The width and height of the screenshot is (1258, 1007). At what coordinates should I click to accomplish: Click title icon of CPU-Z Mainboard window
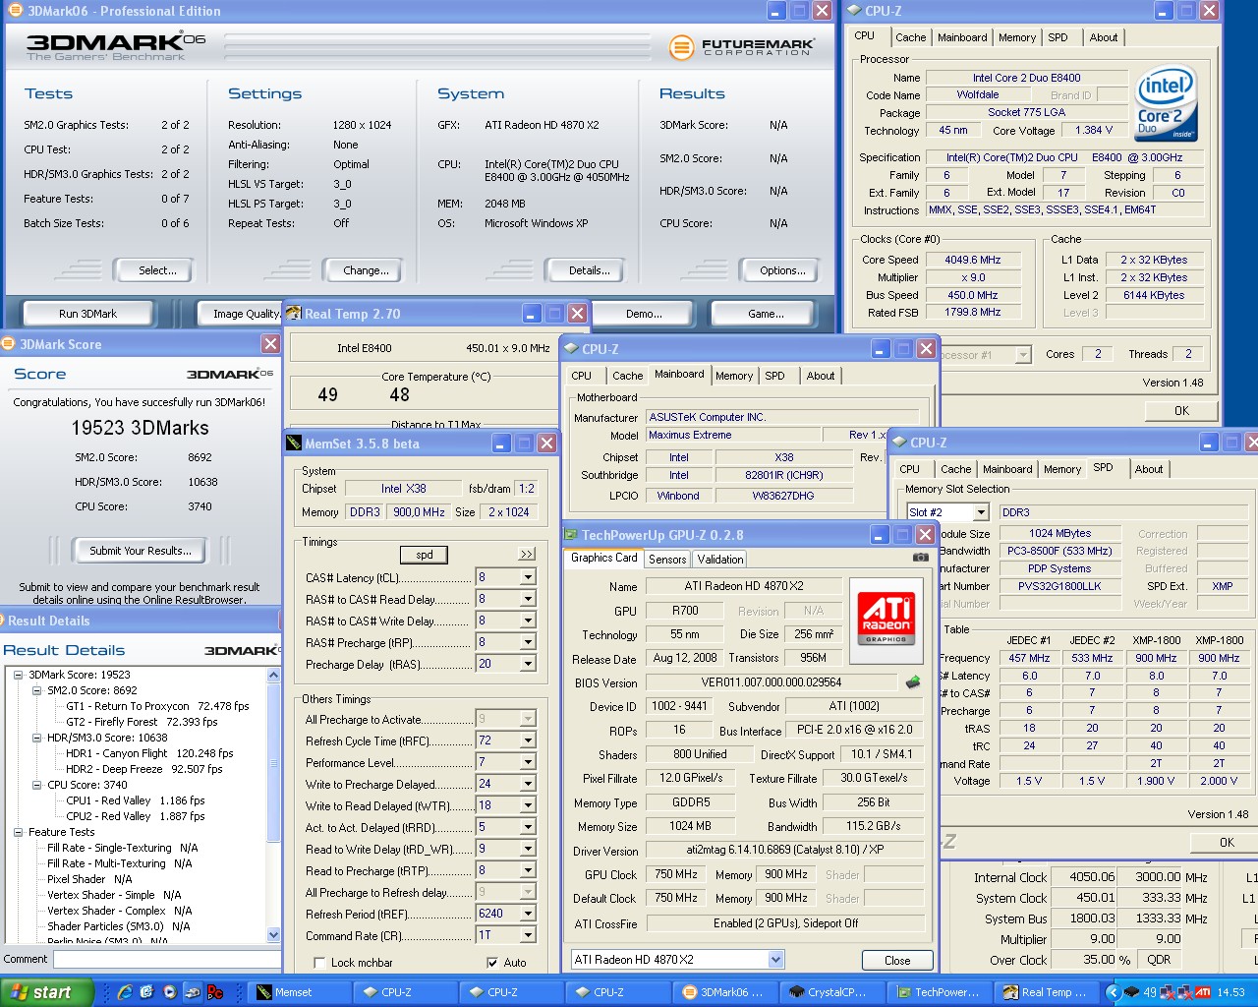tap(571, 349)
